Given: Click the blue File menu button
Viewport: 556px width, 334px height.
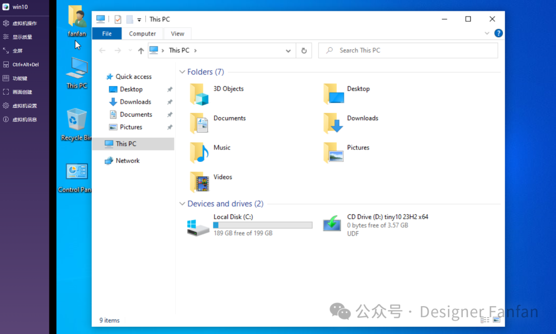Looking at the screenshot, I should pyautogui.click(x=107, y=34).
